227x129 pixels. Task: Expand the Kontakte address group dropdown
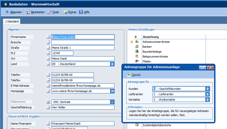pos(208,100)
